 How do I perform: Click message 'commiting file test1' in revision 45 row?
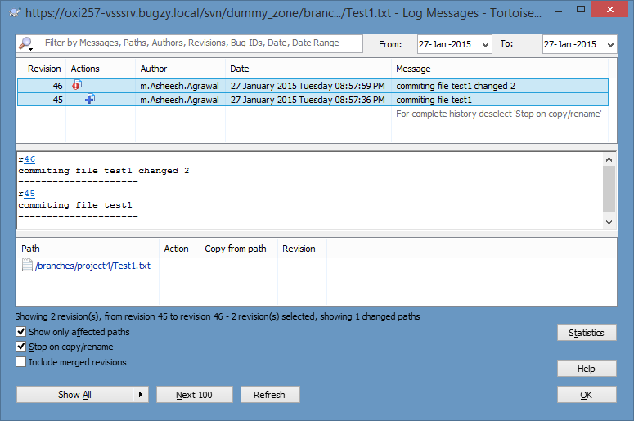(434, 100)
